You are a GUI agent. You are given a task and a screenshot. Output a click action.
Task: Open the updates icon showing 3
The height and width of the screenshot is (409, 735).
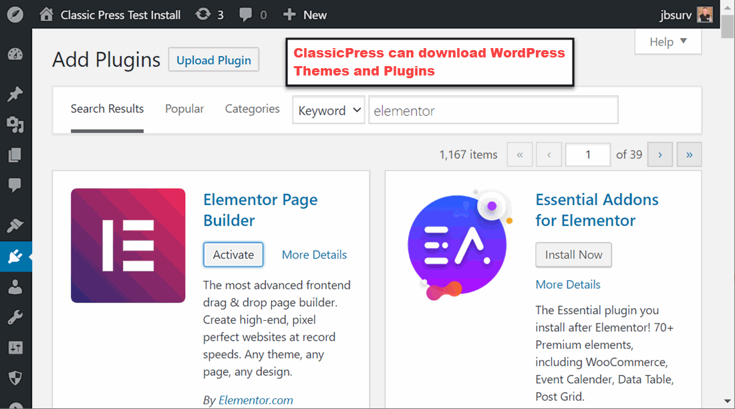(203, 15)
